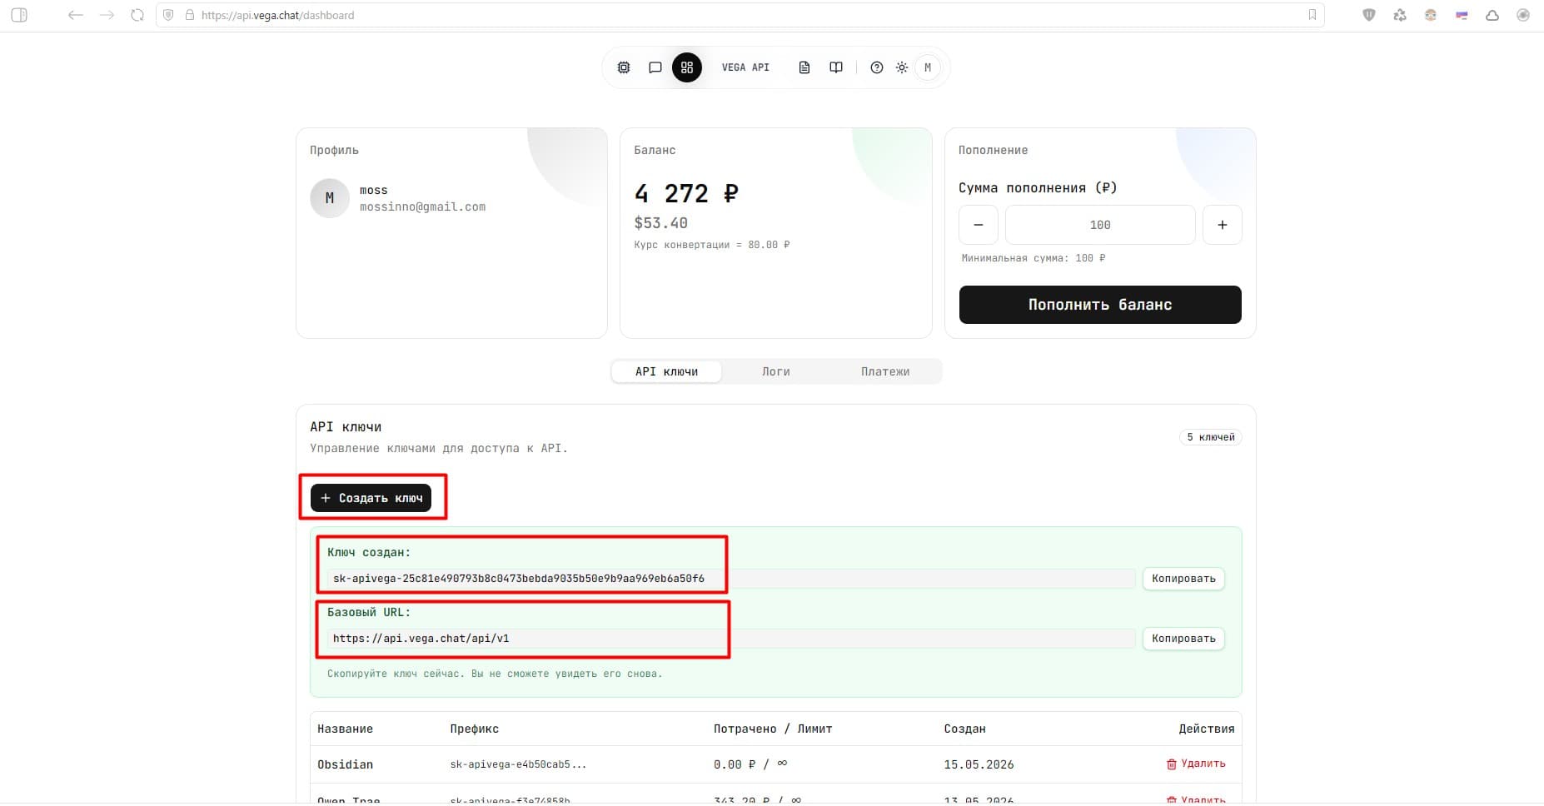
Task: Open the open-book docs icon
Action: point(836,67)
